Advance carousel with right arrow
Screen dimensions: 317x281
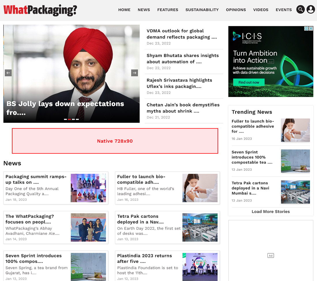135,73
